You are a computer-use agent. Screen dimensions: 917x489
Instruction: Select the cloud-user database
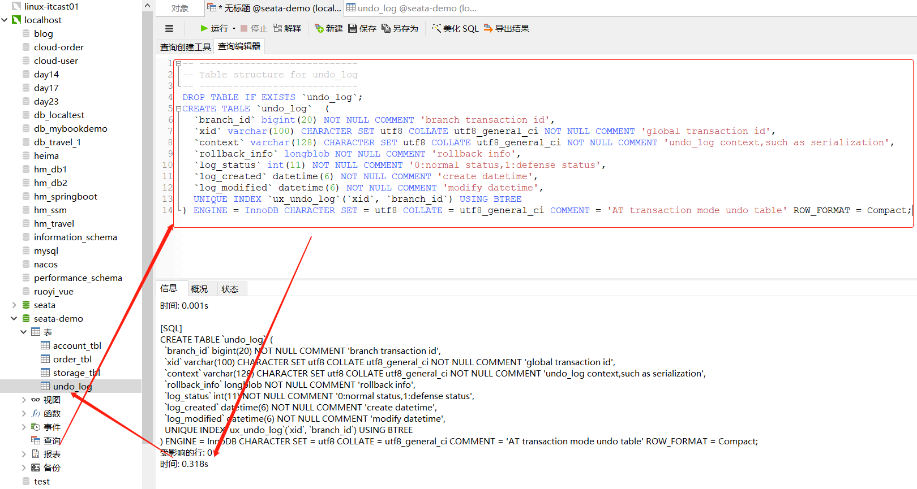[x=55, y=60]
